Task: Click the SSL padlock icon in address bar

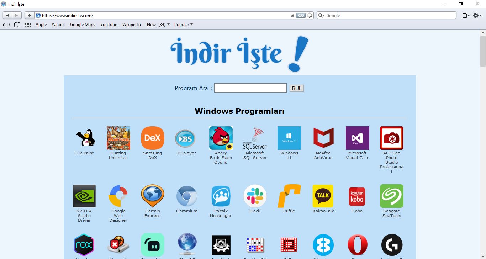Action: tap(292, 16)
